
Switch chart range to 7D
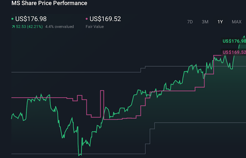click(190, 22)
